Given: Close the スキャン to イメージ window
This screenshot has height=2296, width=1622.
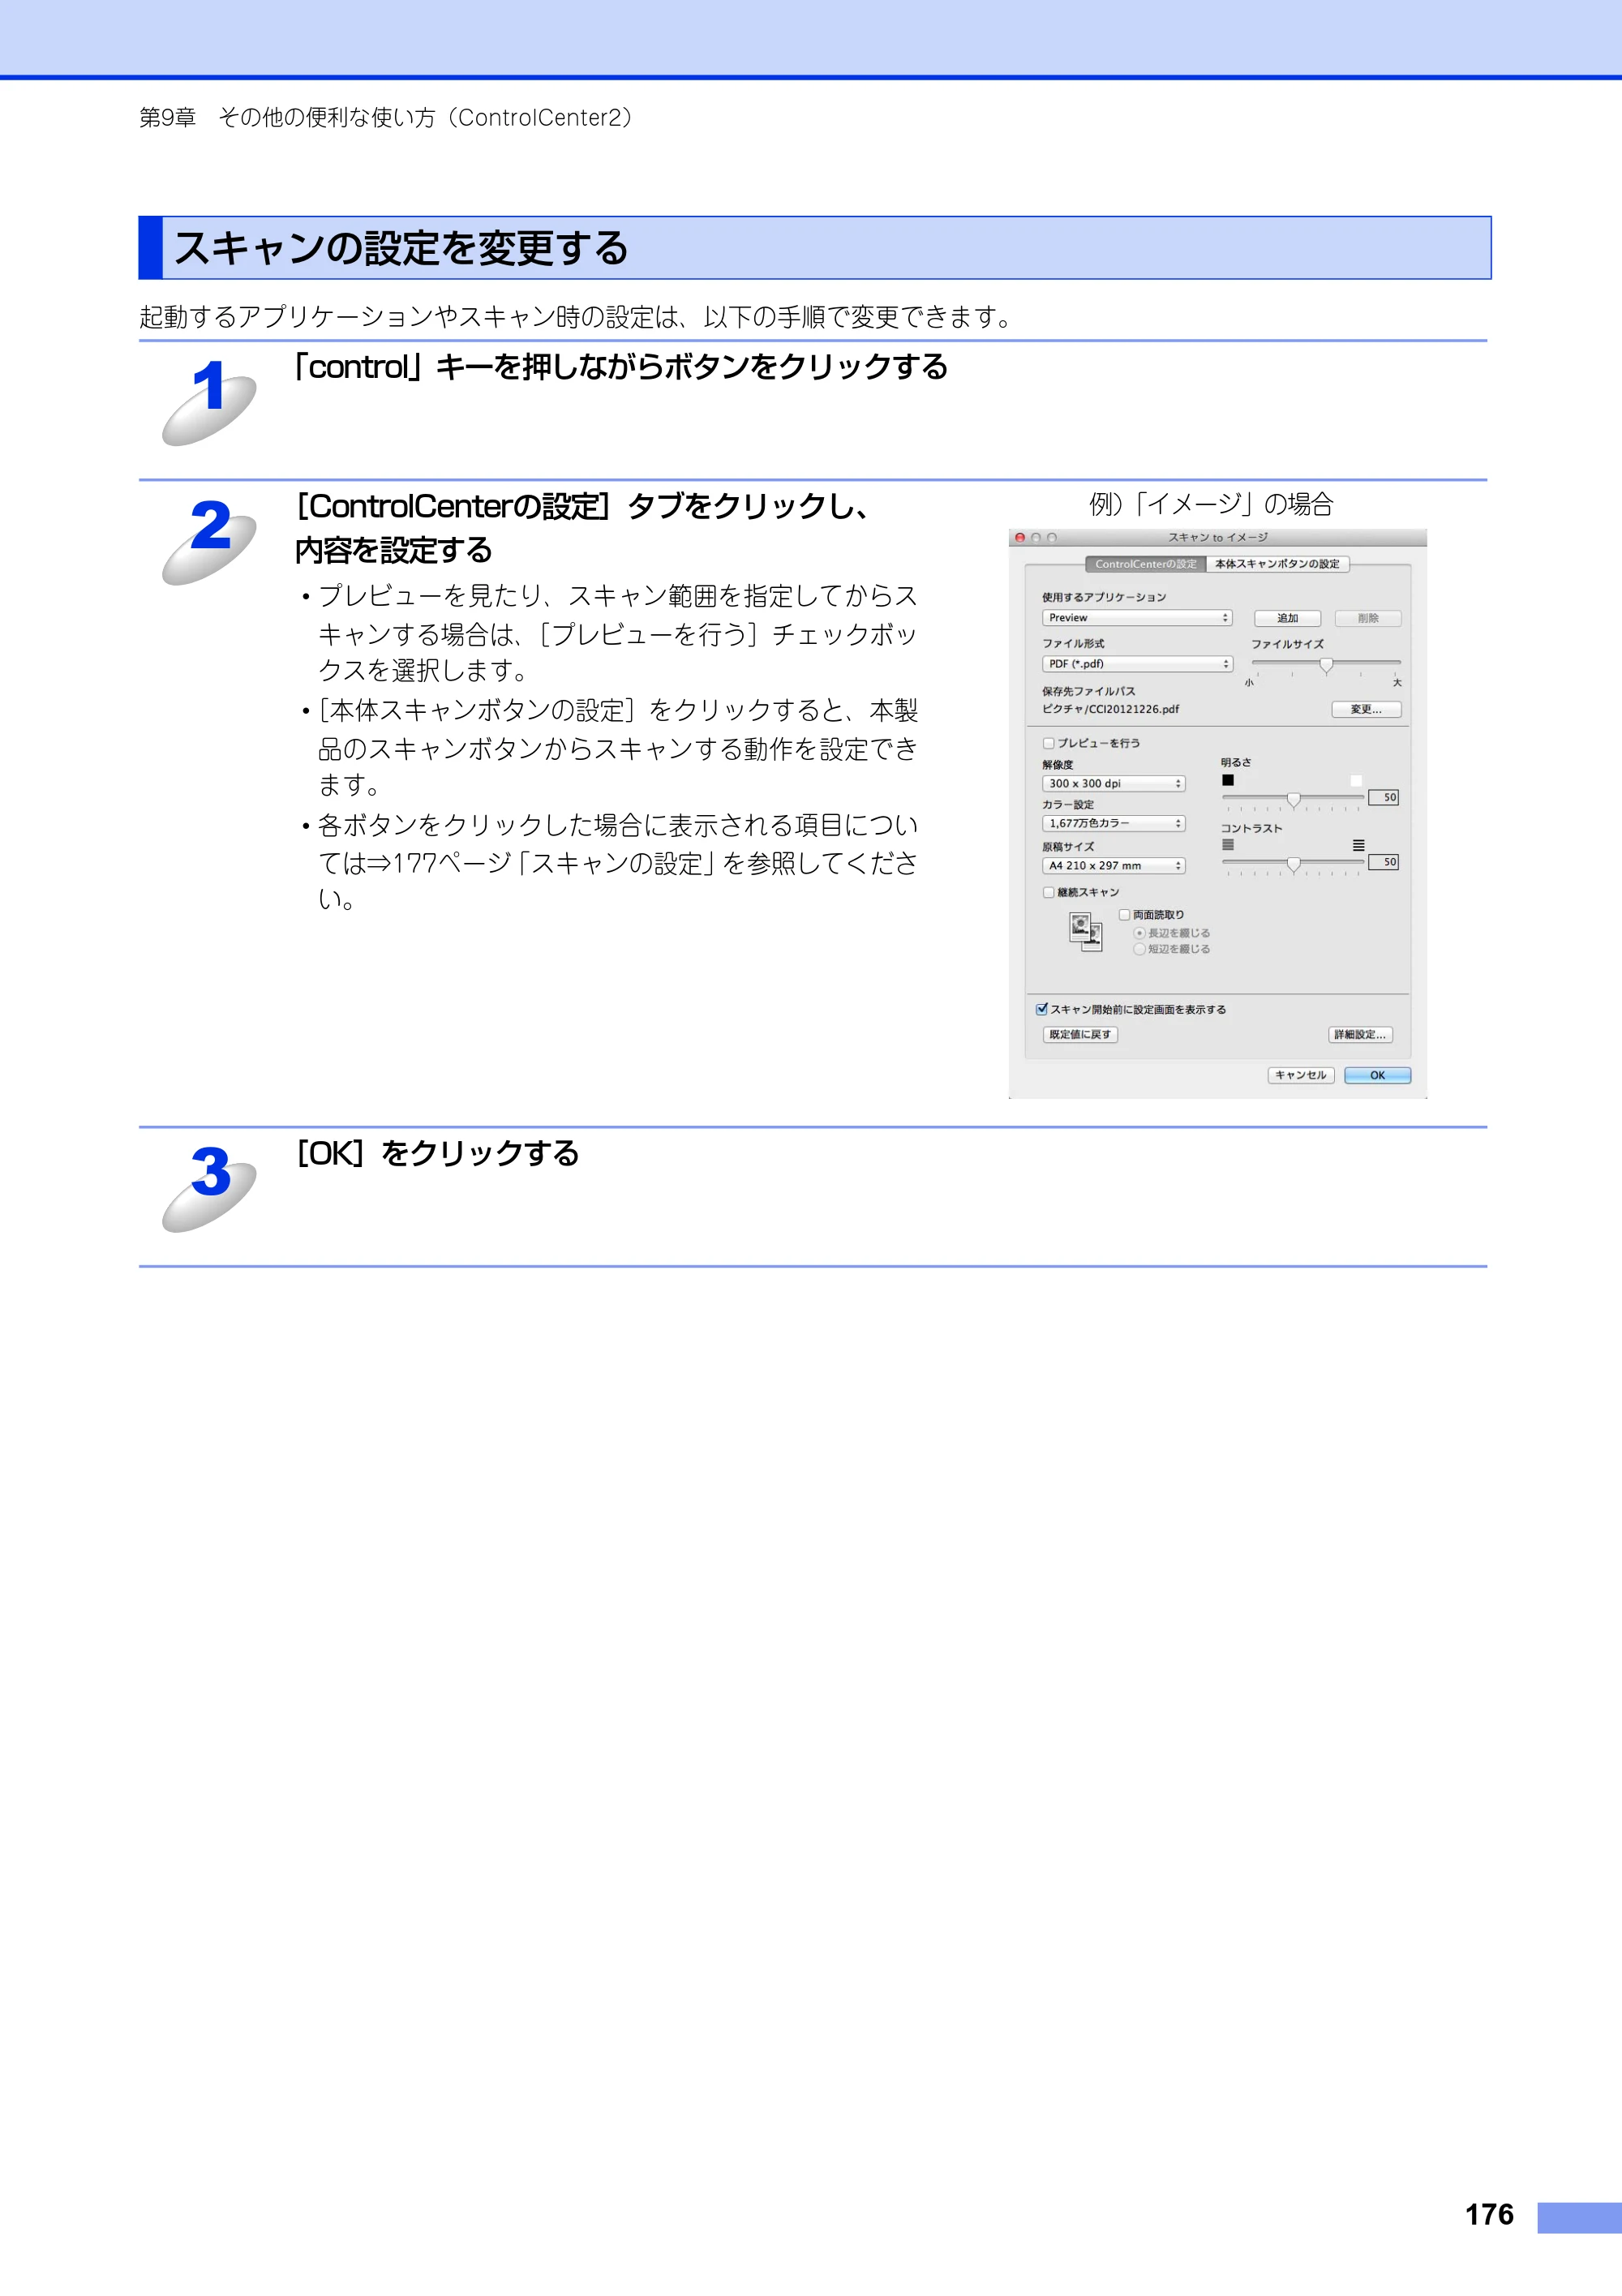Looking at the screenshot, I should point(1020,538).
